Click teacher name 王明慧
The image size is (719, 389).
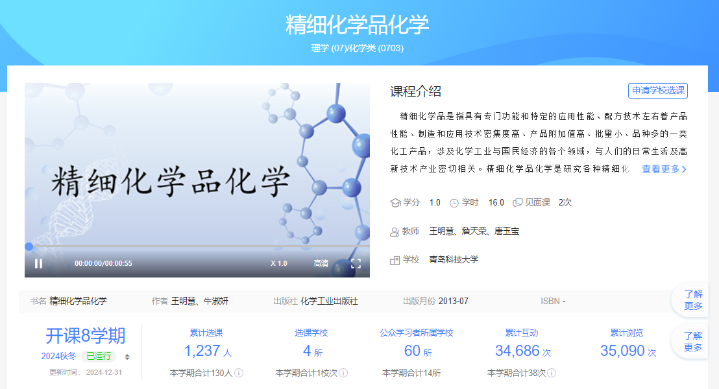(x=441, y=231)
